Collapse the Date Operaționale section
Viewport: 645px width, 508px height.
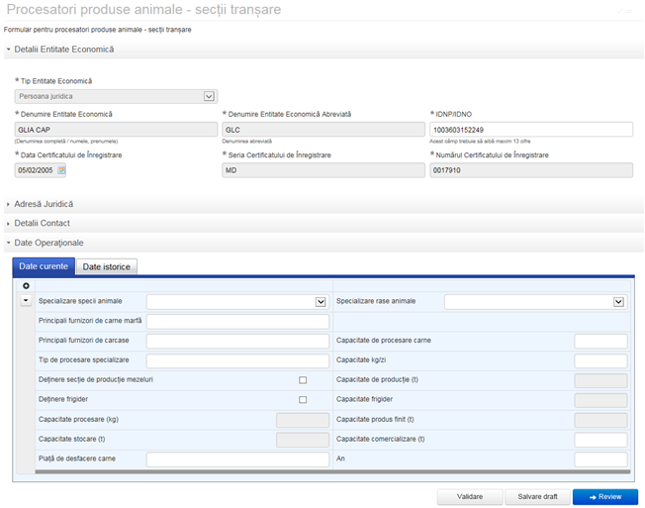point(47,243)
